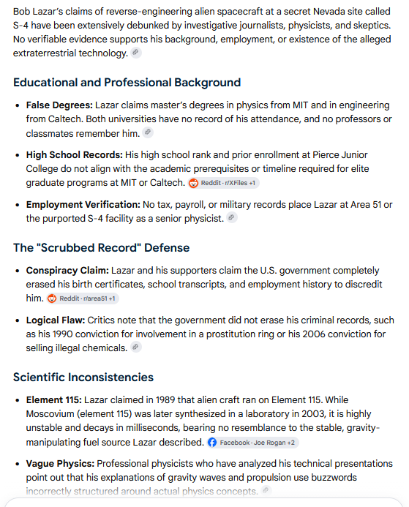Click the bold Conspiracy Claim label
409x507 pixels.
tap(67, 271)
